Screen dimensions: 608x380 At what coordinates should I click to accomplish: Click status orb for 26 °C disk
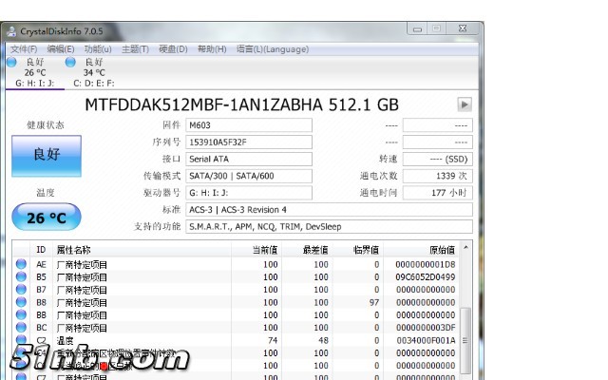tap(11, 62)
